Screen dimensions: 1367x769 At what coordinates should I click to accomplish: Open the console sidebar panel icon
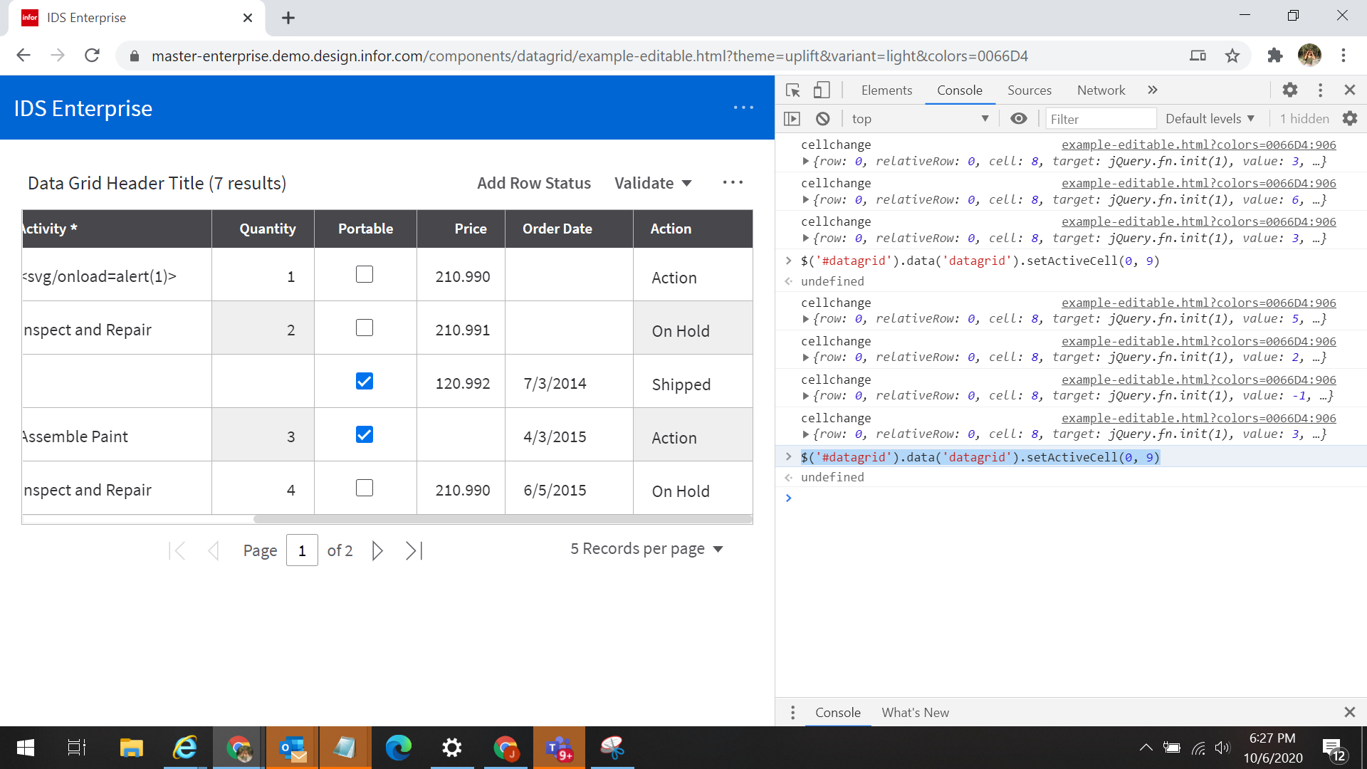792,119
